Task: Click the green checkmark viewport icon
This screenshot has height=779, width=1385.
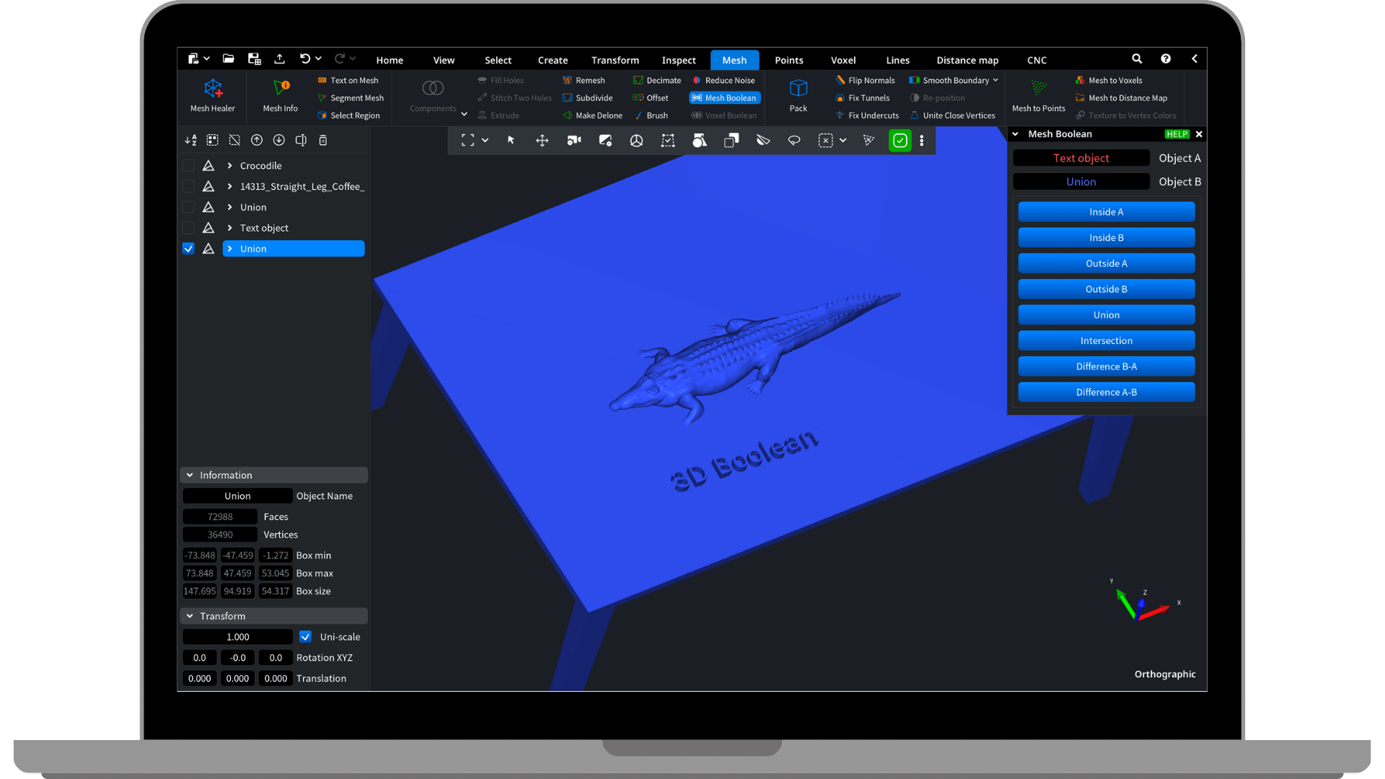Action: 900,141
